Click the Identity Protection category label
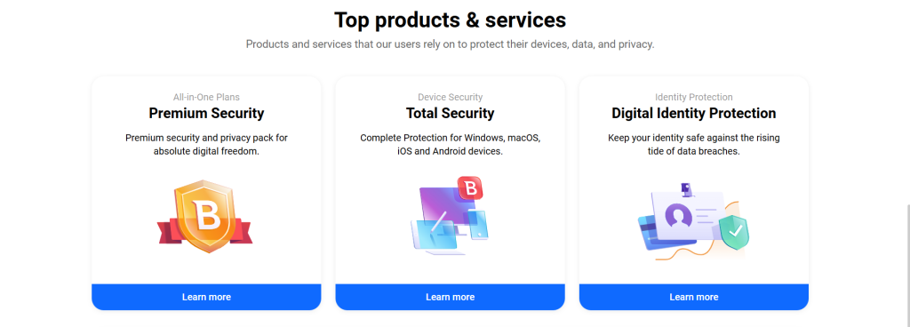Screen dimensions: 910x327 (x=694, y=97)
